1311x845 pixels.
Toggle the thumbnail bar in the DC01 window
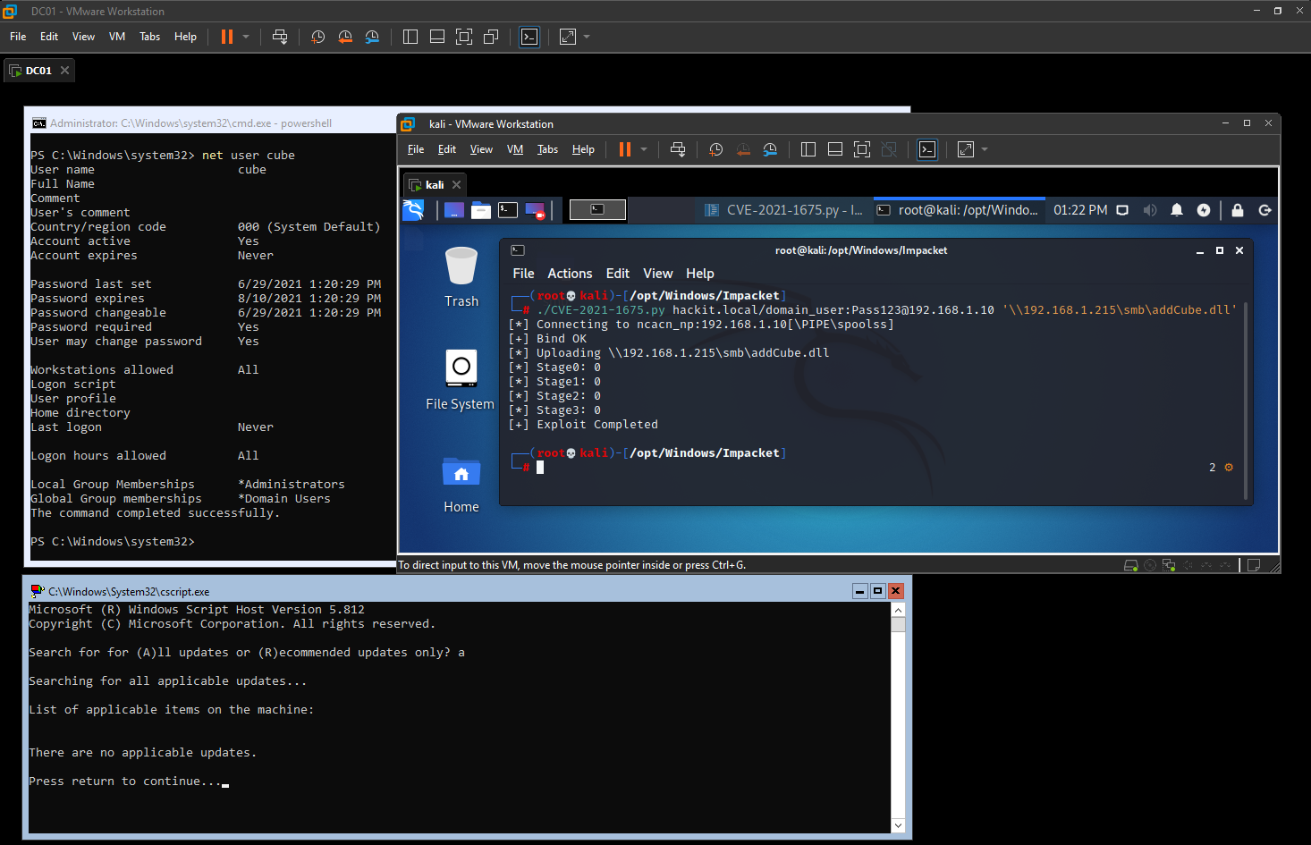[437, 37]
